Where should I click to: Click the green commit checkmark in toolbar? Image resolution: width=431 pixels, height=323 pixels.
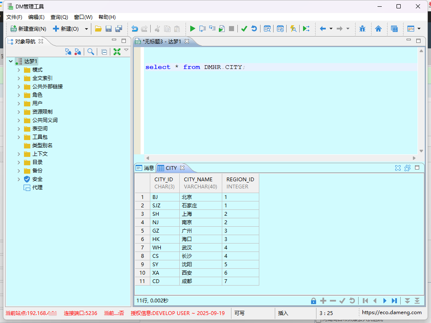tap(244, 29)
